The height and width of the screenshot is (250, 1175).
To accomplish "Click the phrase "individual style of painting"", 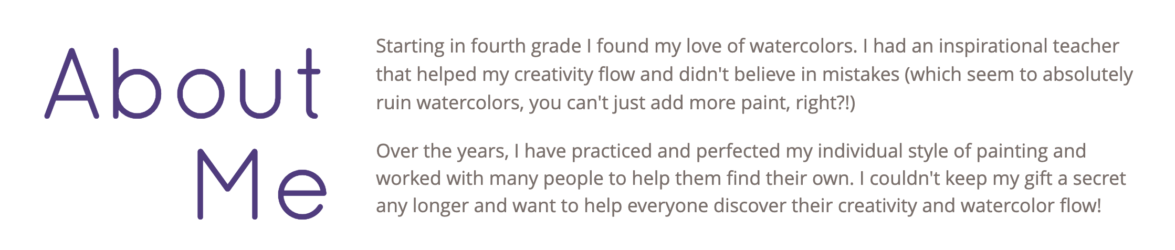I will tap(932, 151).
